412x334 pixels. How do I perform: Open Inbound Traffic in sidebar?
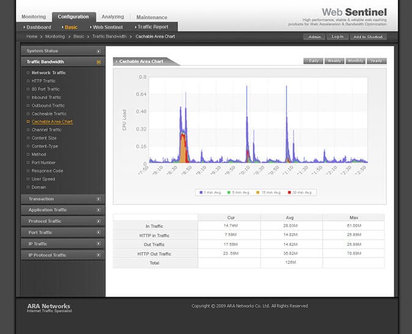pos(47,97)
